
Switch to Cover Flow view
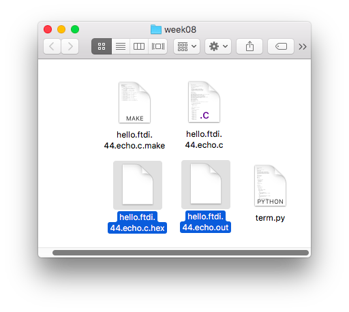[158, 46]
